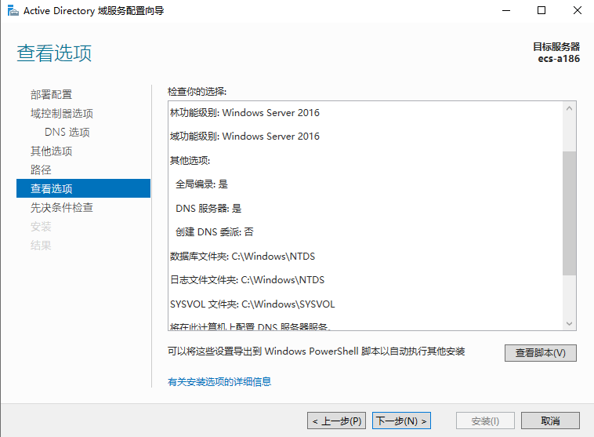Go back with the 上一步(P) button

click(x=336, y=421)
